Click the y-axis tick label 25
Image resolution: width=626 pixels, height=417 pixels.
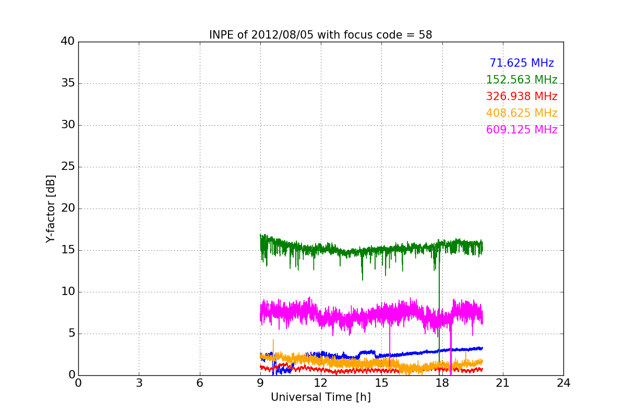pyautogui.click(x=68, y=167)
